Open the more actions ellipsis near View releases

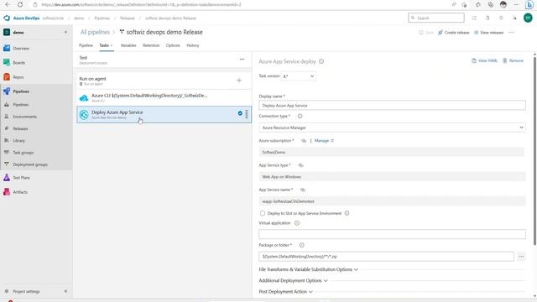click(x=511, y=33)
